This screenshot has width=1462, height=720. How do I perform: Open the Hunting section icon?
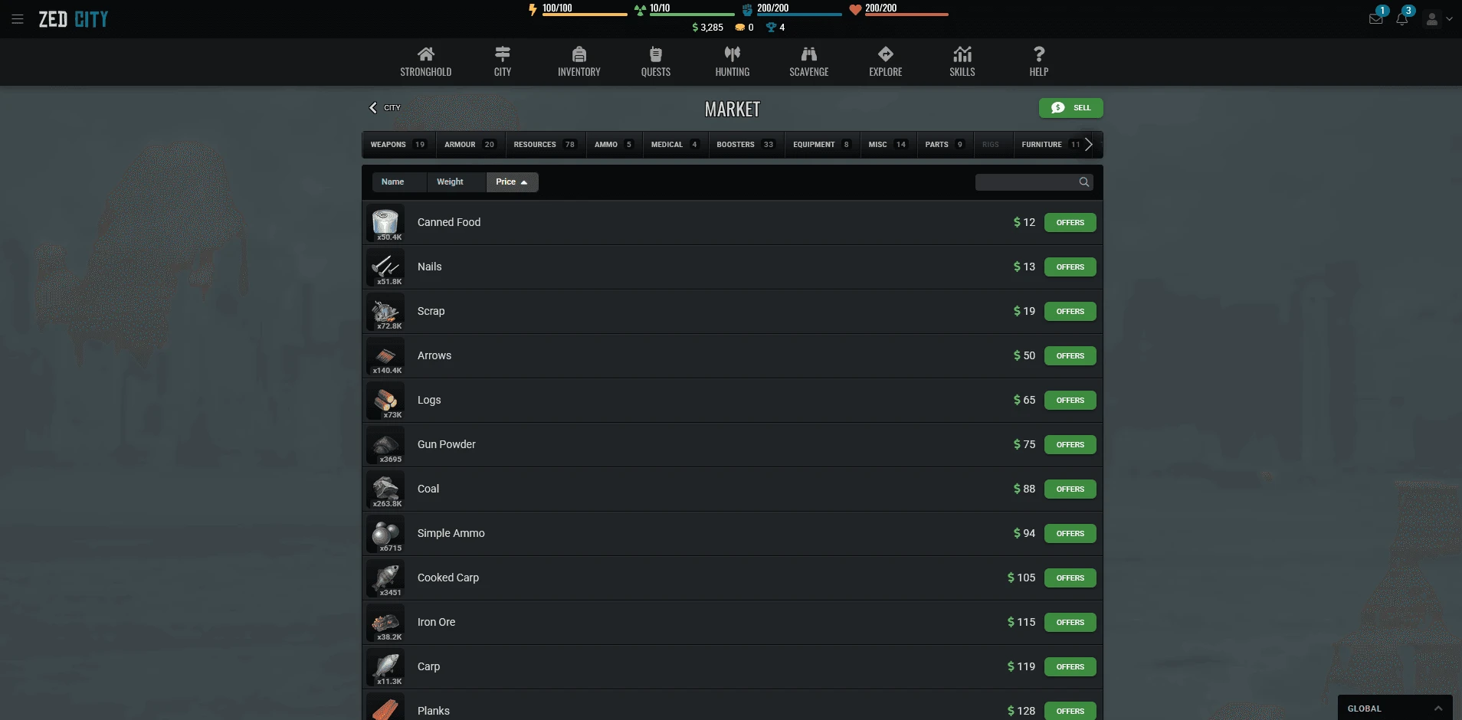pyautogui.click(x=732, y=54)
